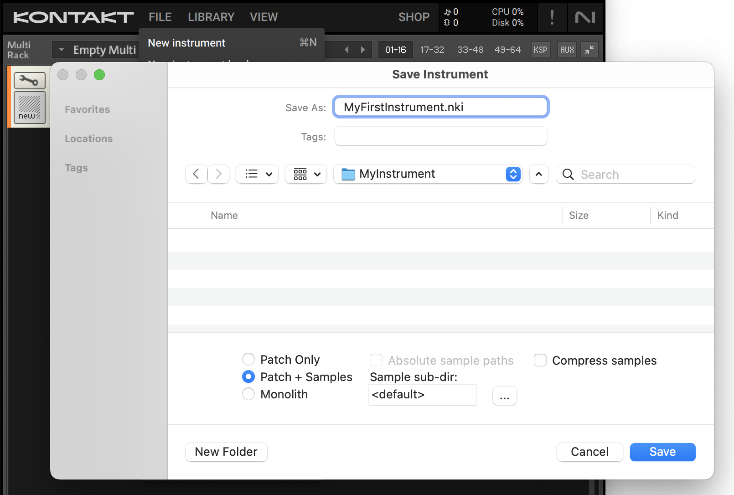Click the CPU 0% usage readout
734x495 pixels.
(x=507, y=12)
